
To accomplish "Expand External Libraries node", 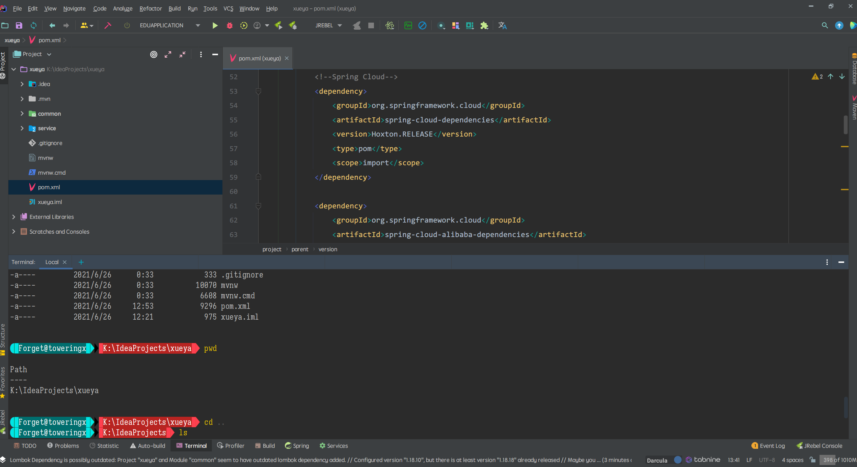I will 14,217.
